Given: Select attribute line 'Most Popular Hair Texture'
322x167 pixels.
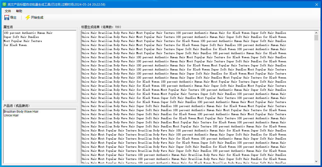Looking at the screenshot, I should [x=23, y=41].
